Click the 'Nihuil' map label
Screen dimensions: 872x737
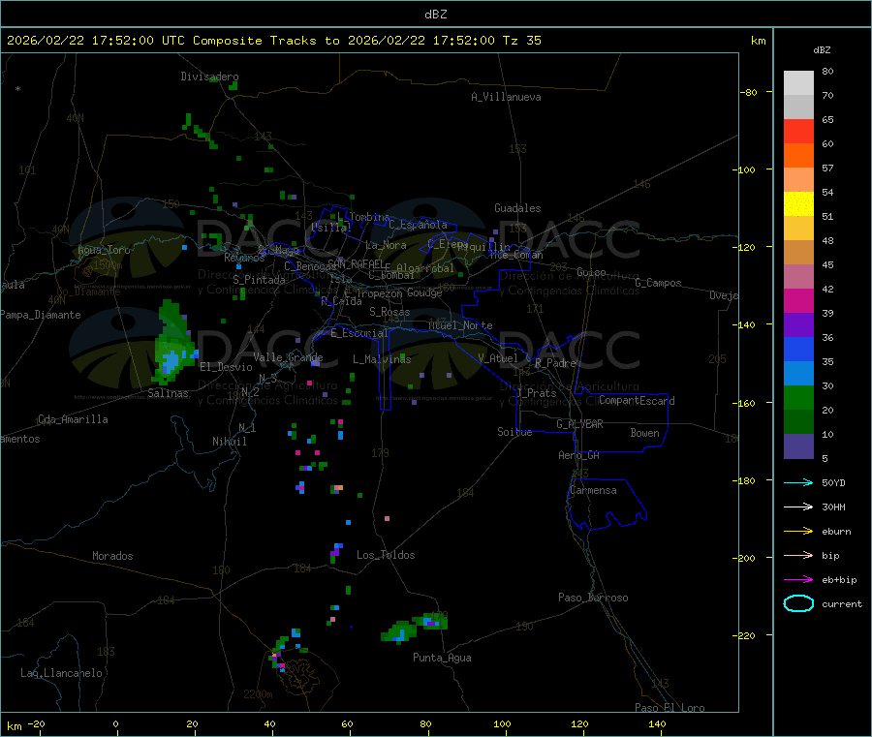pos(230,442)
